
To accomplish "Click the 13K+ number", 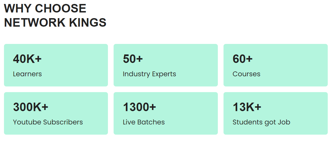I will [x=247, y=107].
